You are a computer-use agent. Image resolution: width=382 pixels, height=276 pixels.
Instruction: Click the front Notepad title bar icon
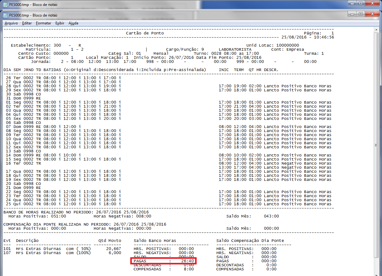[x=5, y=15]
